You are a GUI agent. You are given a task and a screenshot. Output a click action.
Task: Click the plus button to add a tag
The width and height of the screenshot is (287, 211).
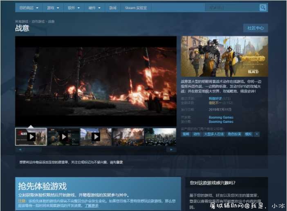click(x=257, y=134)
